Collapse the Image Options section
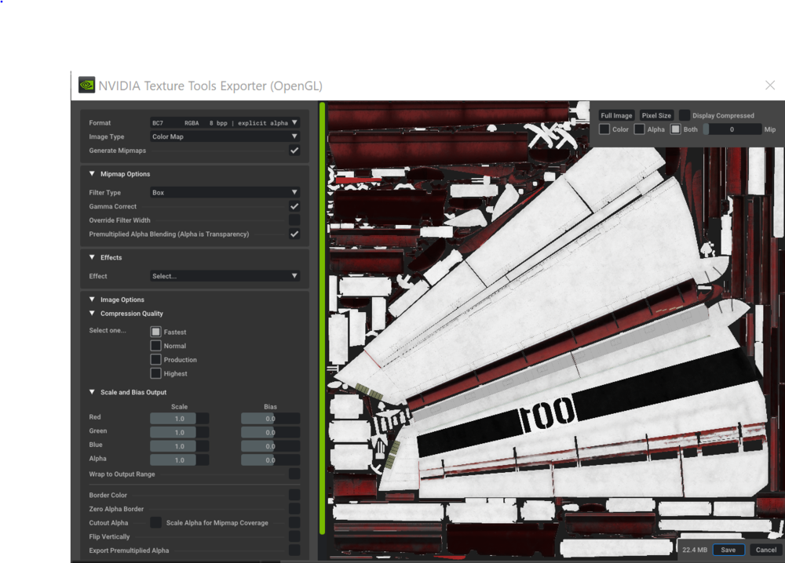 (92, 300)
